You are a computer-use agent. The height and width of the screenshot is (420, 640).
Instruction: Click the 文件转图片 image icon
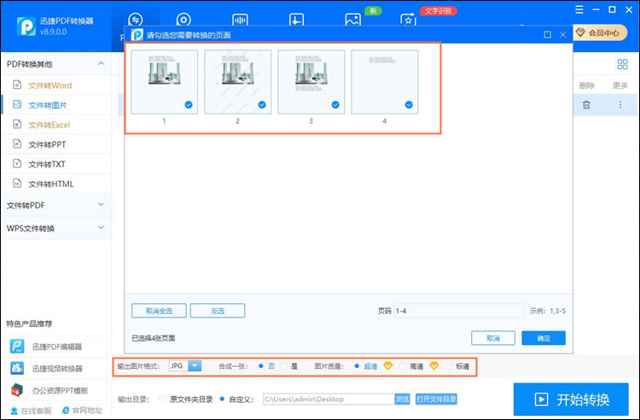17,104
